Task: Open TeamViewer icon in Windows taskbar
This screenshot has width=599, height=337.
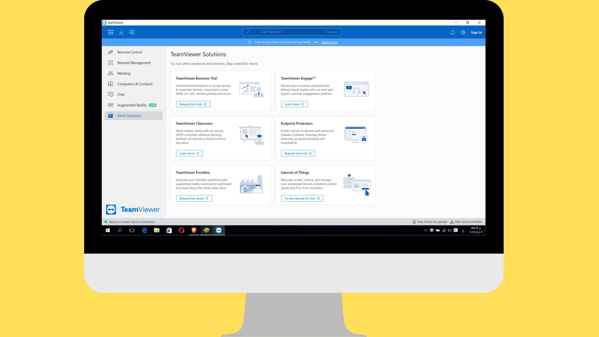Action: click(x=219, y=230)
